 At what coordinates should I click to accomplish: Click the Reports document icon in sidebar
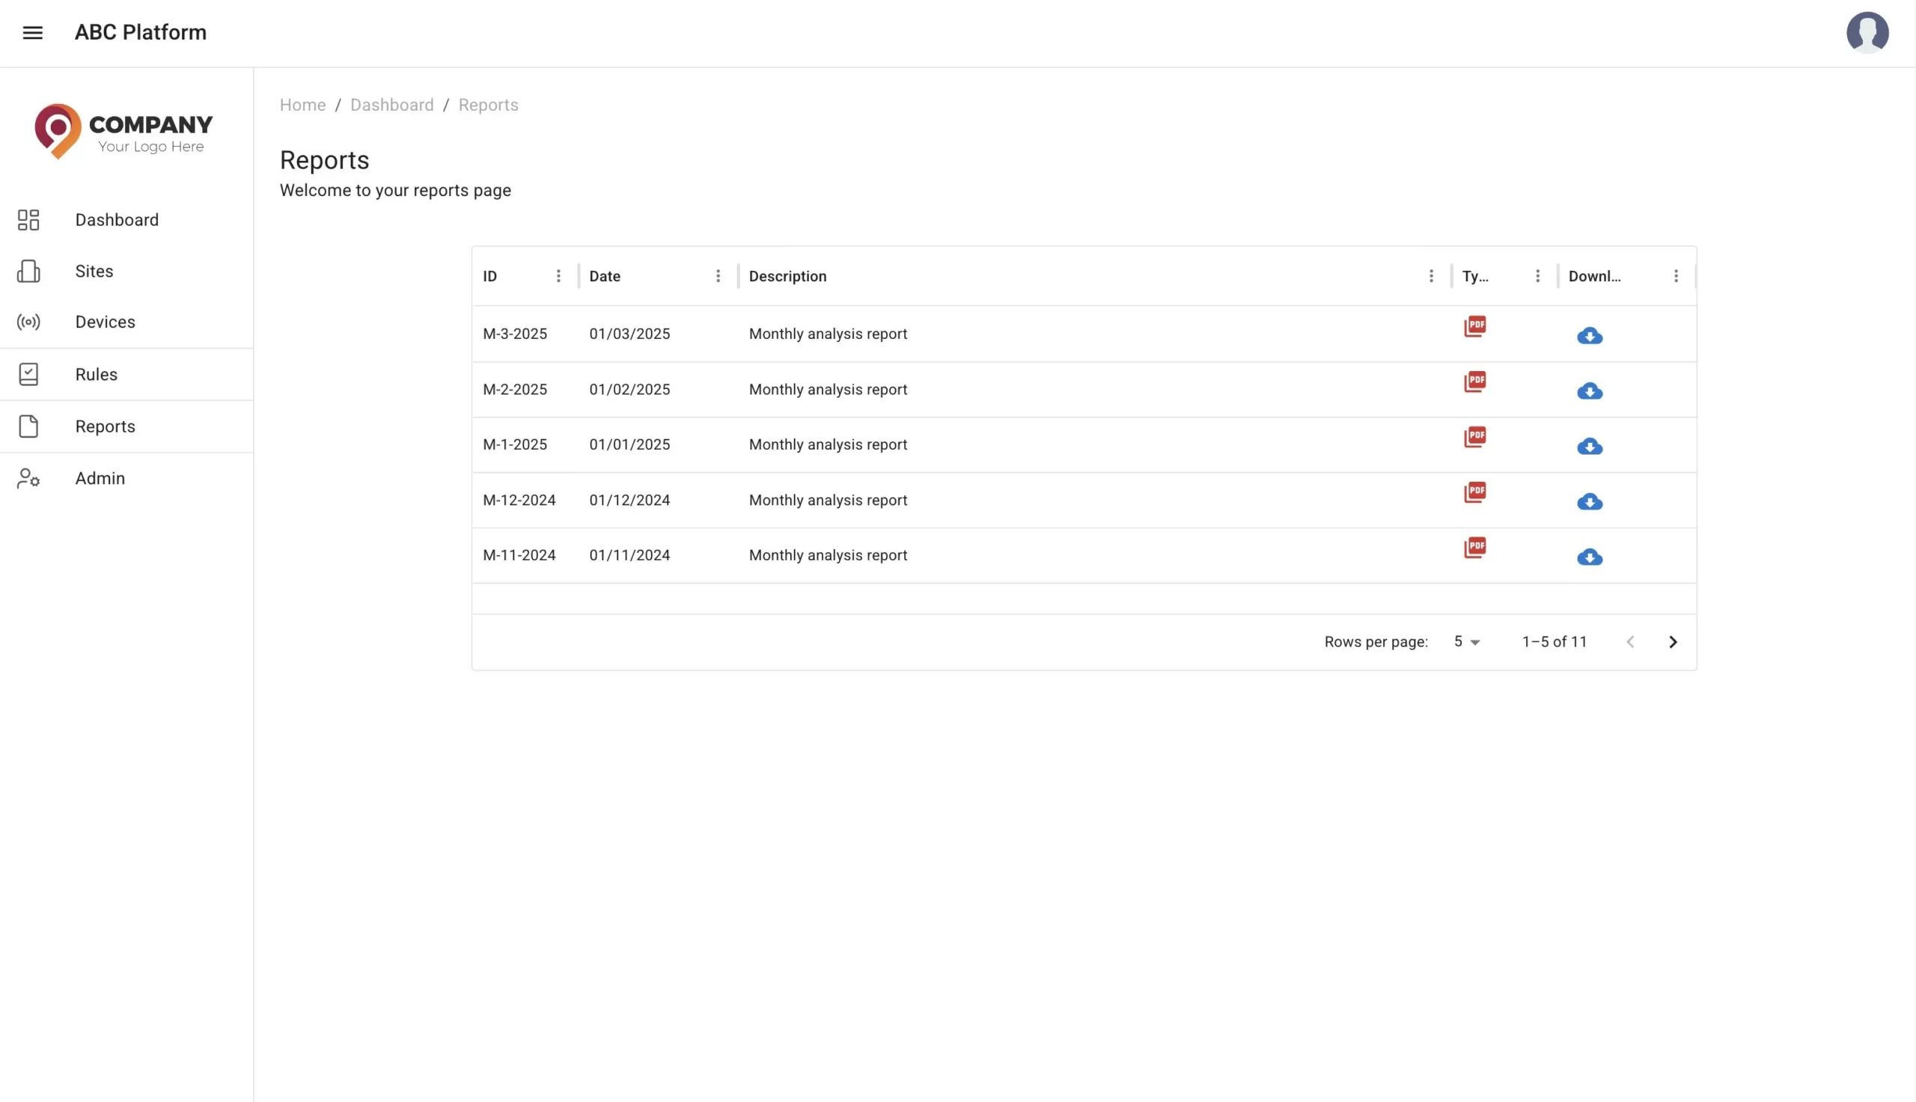pyautogui.click(x=28, y=426)
